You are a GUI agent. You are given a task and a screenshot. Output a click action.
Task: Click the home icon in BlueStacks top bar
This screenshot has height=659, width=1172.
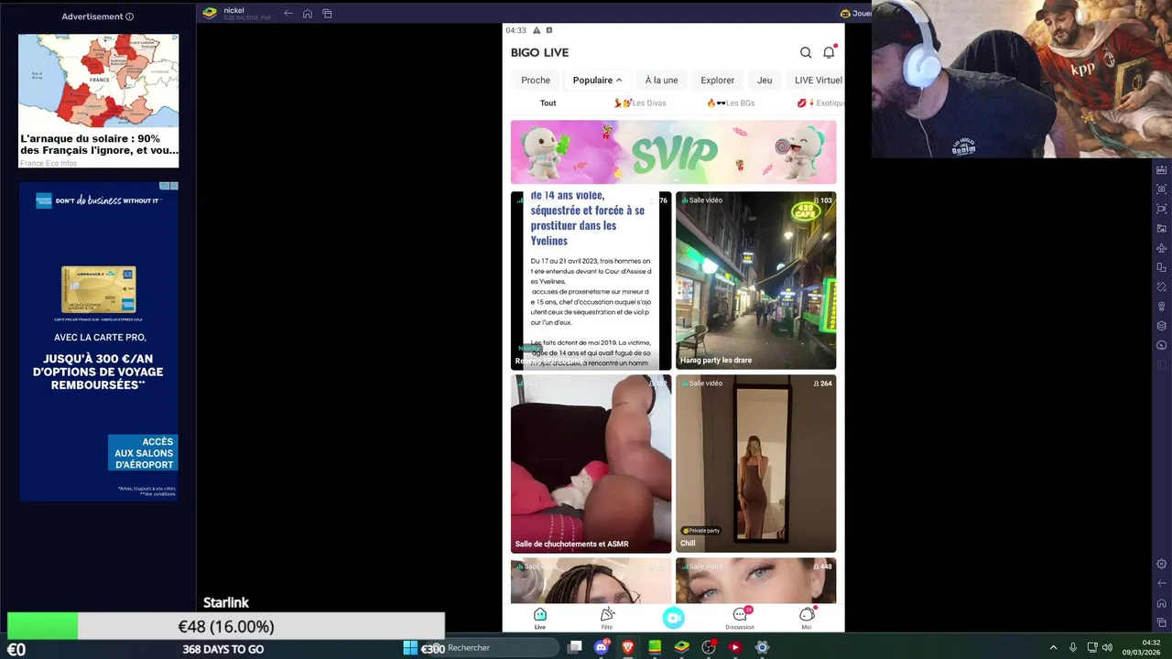pos(308,13)
